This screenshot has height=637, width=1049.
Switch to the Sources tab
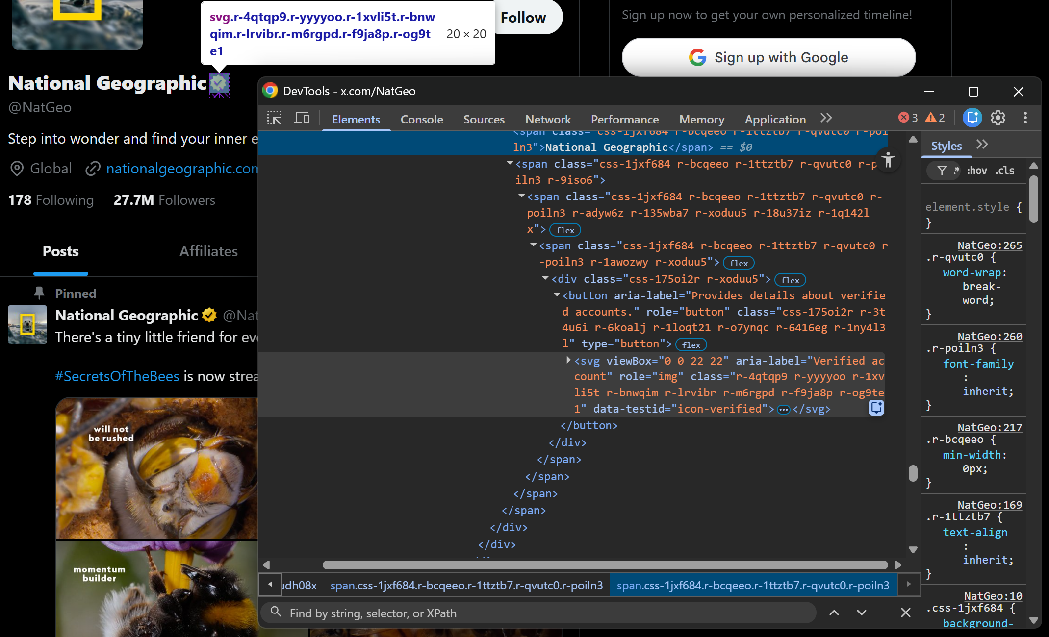(x=484, y=120)
